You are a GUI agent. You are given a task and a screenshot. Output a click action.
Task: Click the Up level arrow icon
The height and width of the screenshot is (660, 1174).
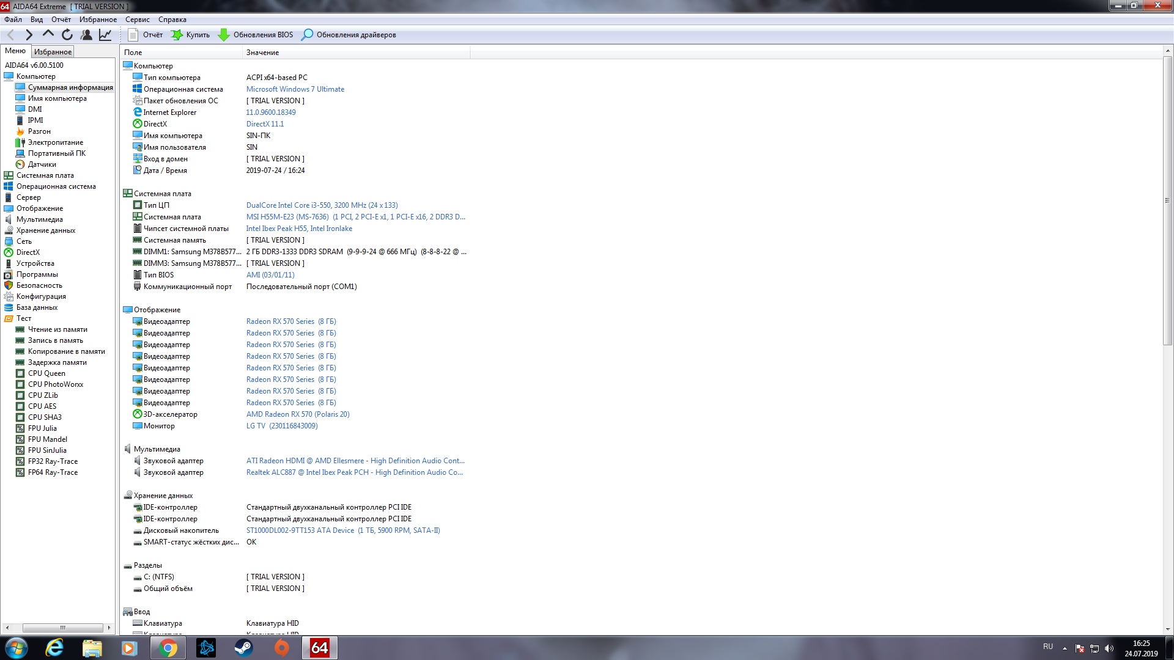pyautogui.click(x=48, y=35)
